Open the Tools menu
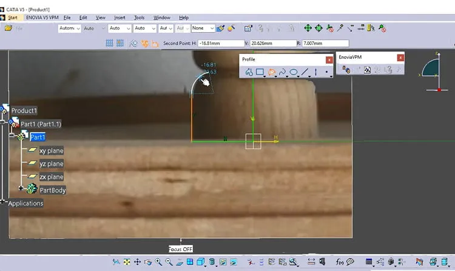This screenshot has height=271, width=455. tap(140, 18)
